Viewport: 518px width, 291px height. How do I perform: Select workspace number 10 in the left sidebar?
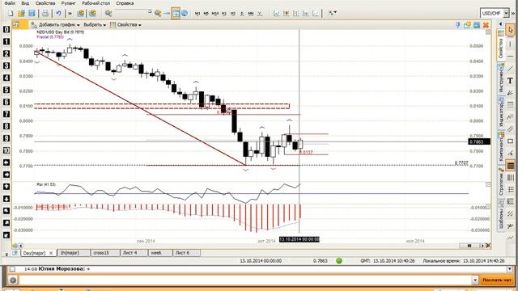(x=6, y=150)
